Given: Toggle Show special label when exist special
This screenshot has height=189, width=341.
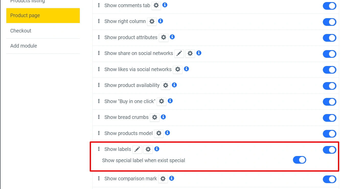Looking at the screenshot, I should (299, 160).
